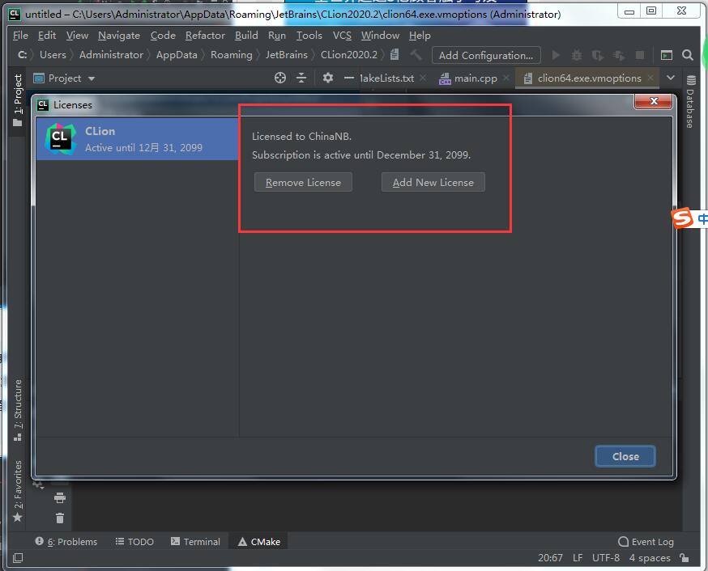Click the Debug bug icon
The height and width of the screenshot is (571, 708).
577,55
